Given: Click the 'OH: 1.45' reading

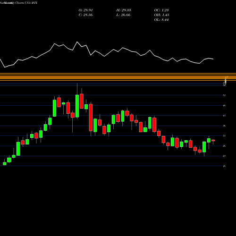Looking at the screenshot, I should 161,15.
